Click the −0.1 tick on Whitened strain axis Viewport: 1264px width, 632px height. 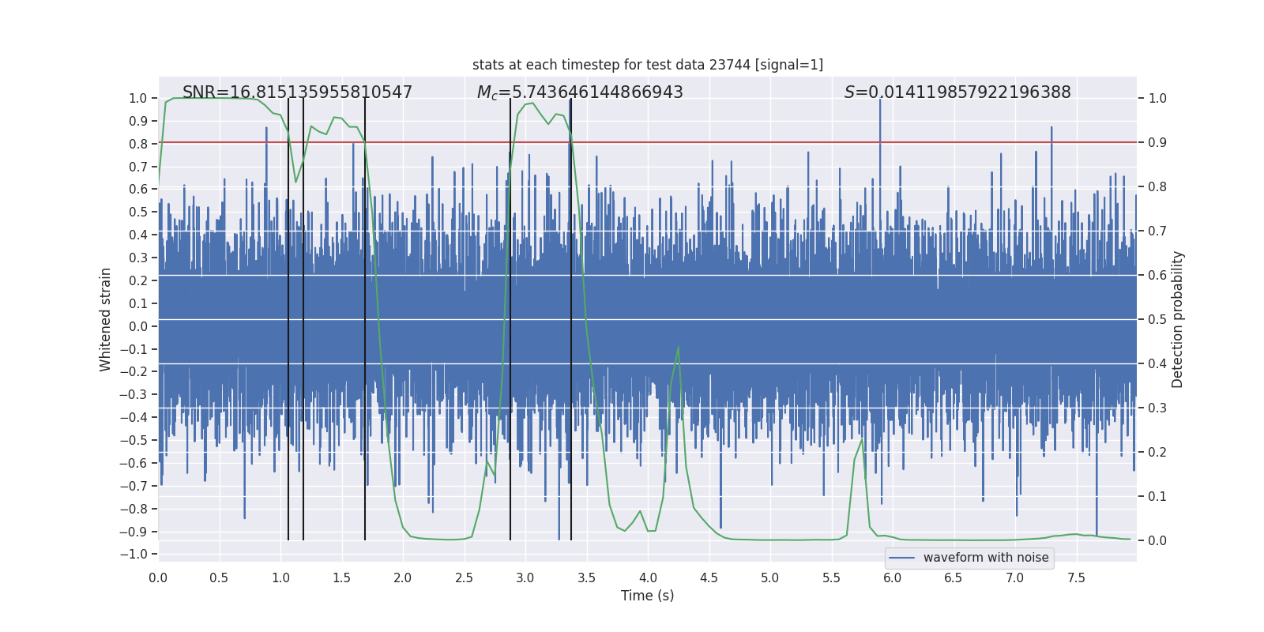tap(134, 349)
